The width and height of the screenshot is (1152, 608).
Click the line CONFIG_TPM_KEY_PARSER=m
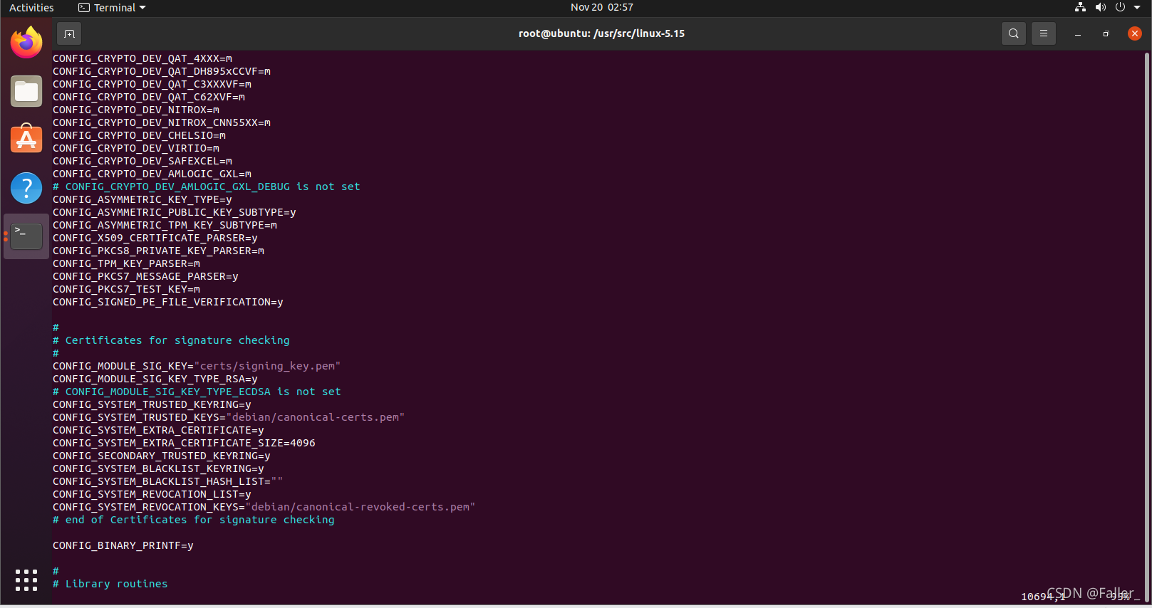point(126,263)
